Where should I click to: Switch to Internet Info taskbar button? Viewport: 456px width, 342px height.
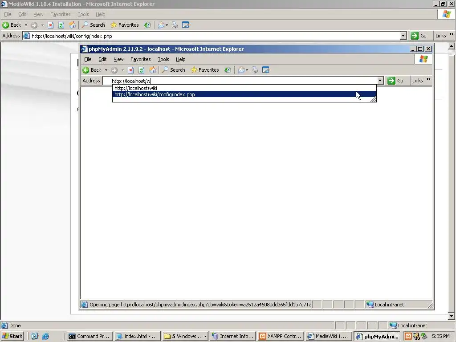tap(233, 336)
